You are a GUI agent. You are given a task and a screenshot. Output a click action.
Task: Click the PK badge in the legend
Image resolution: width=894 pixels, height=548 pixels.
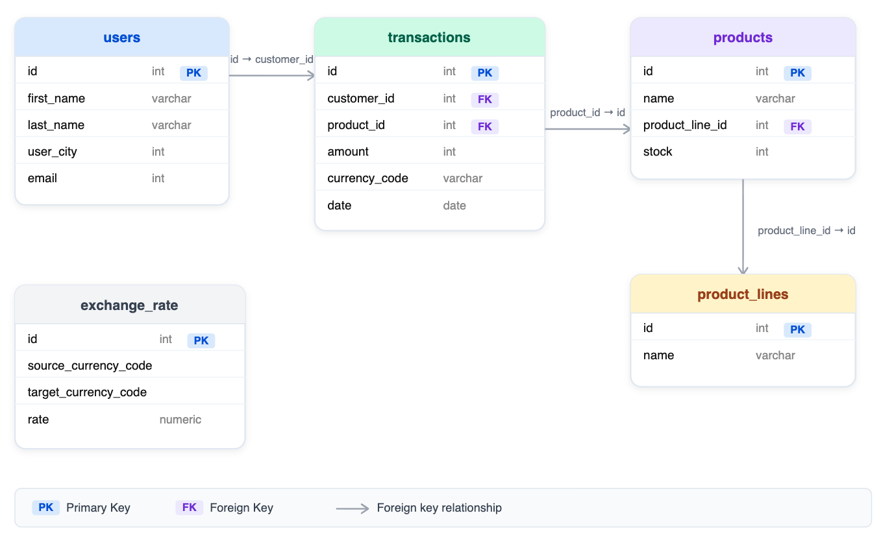(x=46, y=507)
